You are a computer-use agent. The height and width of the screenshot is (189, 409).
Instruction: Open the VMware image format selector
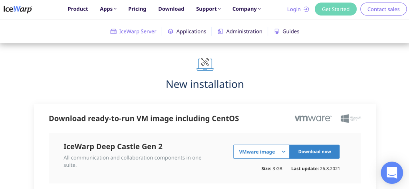[261, 152]
